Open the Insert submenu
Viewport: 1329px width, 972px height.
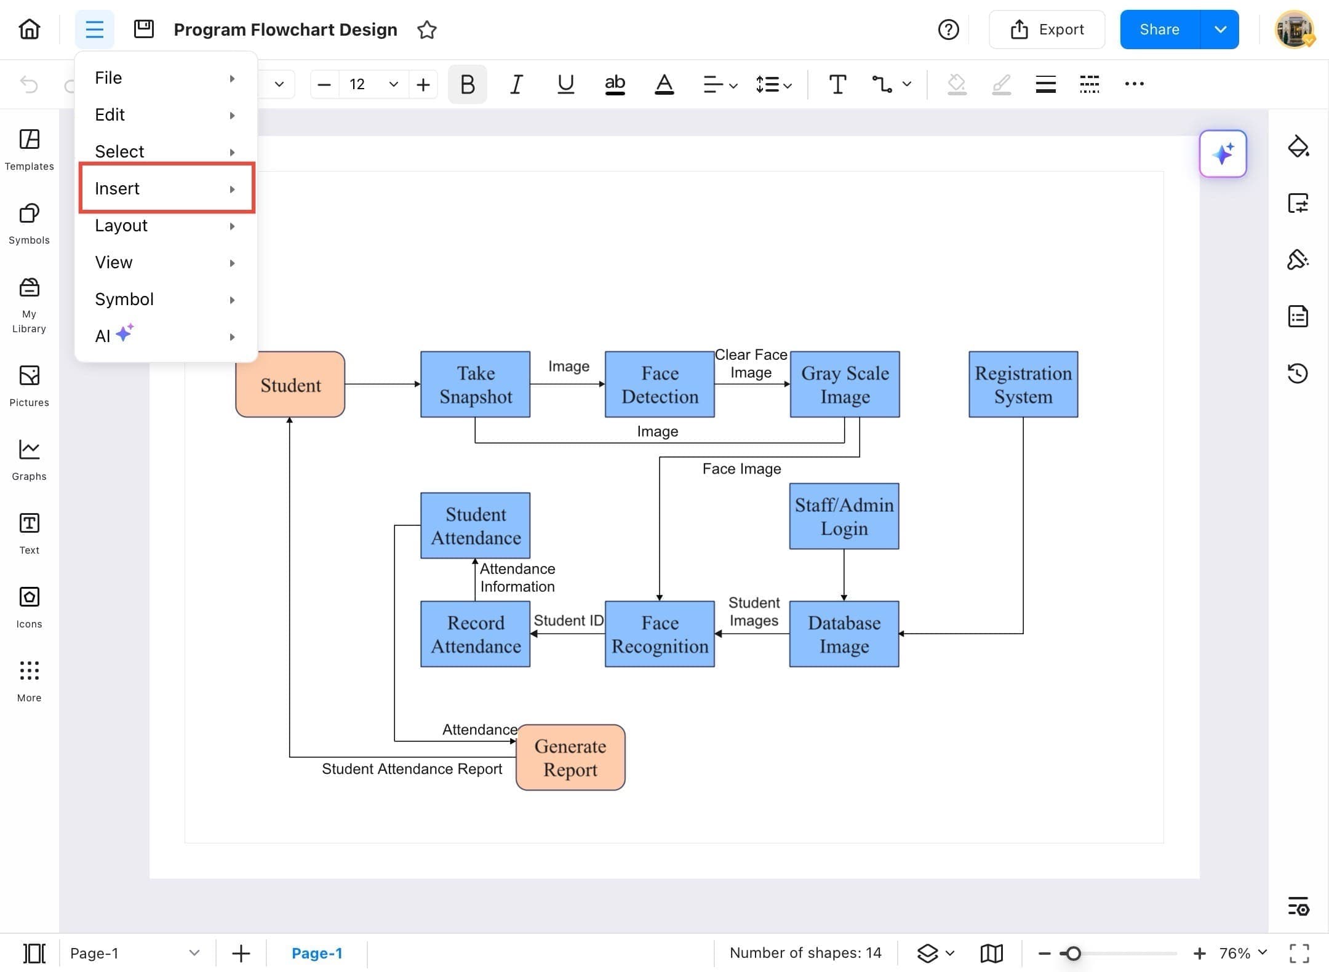tap(166, 188)
